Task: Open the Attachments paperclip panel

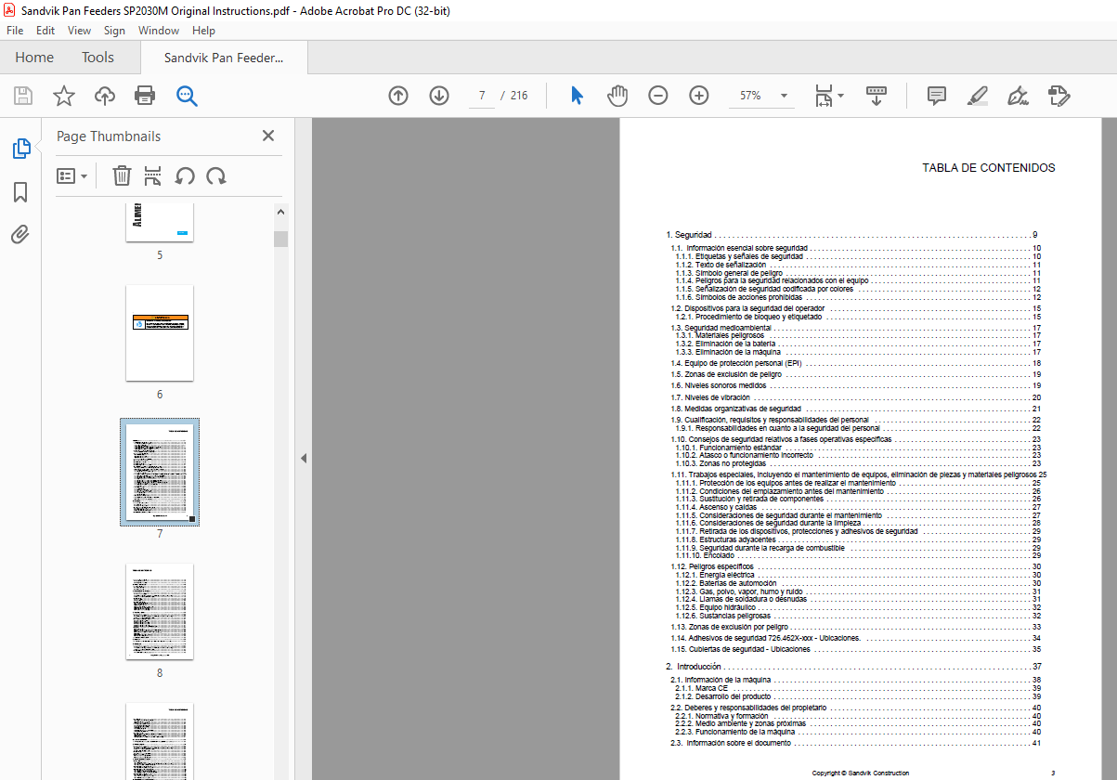Action: click(x=20, y=234)
